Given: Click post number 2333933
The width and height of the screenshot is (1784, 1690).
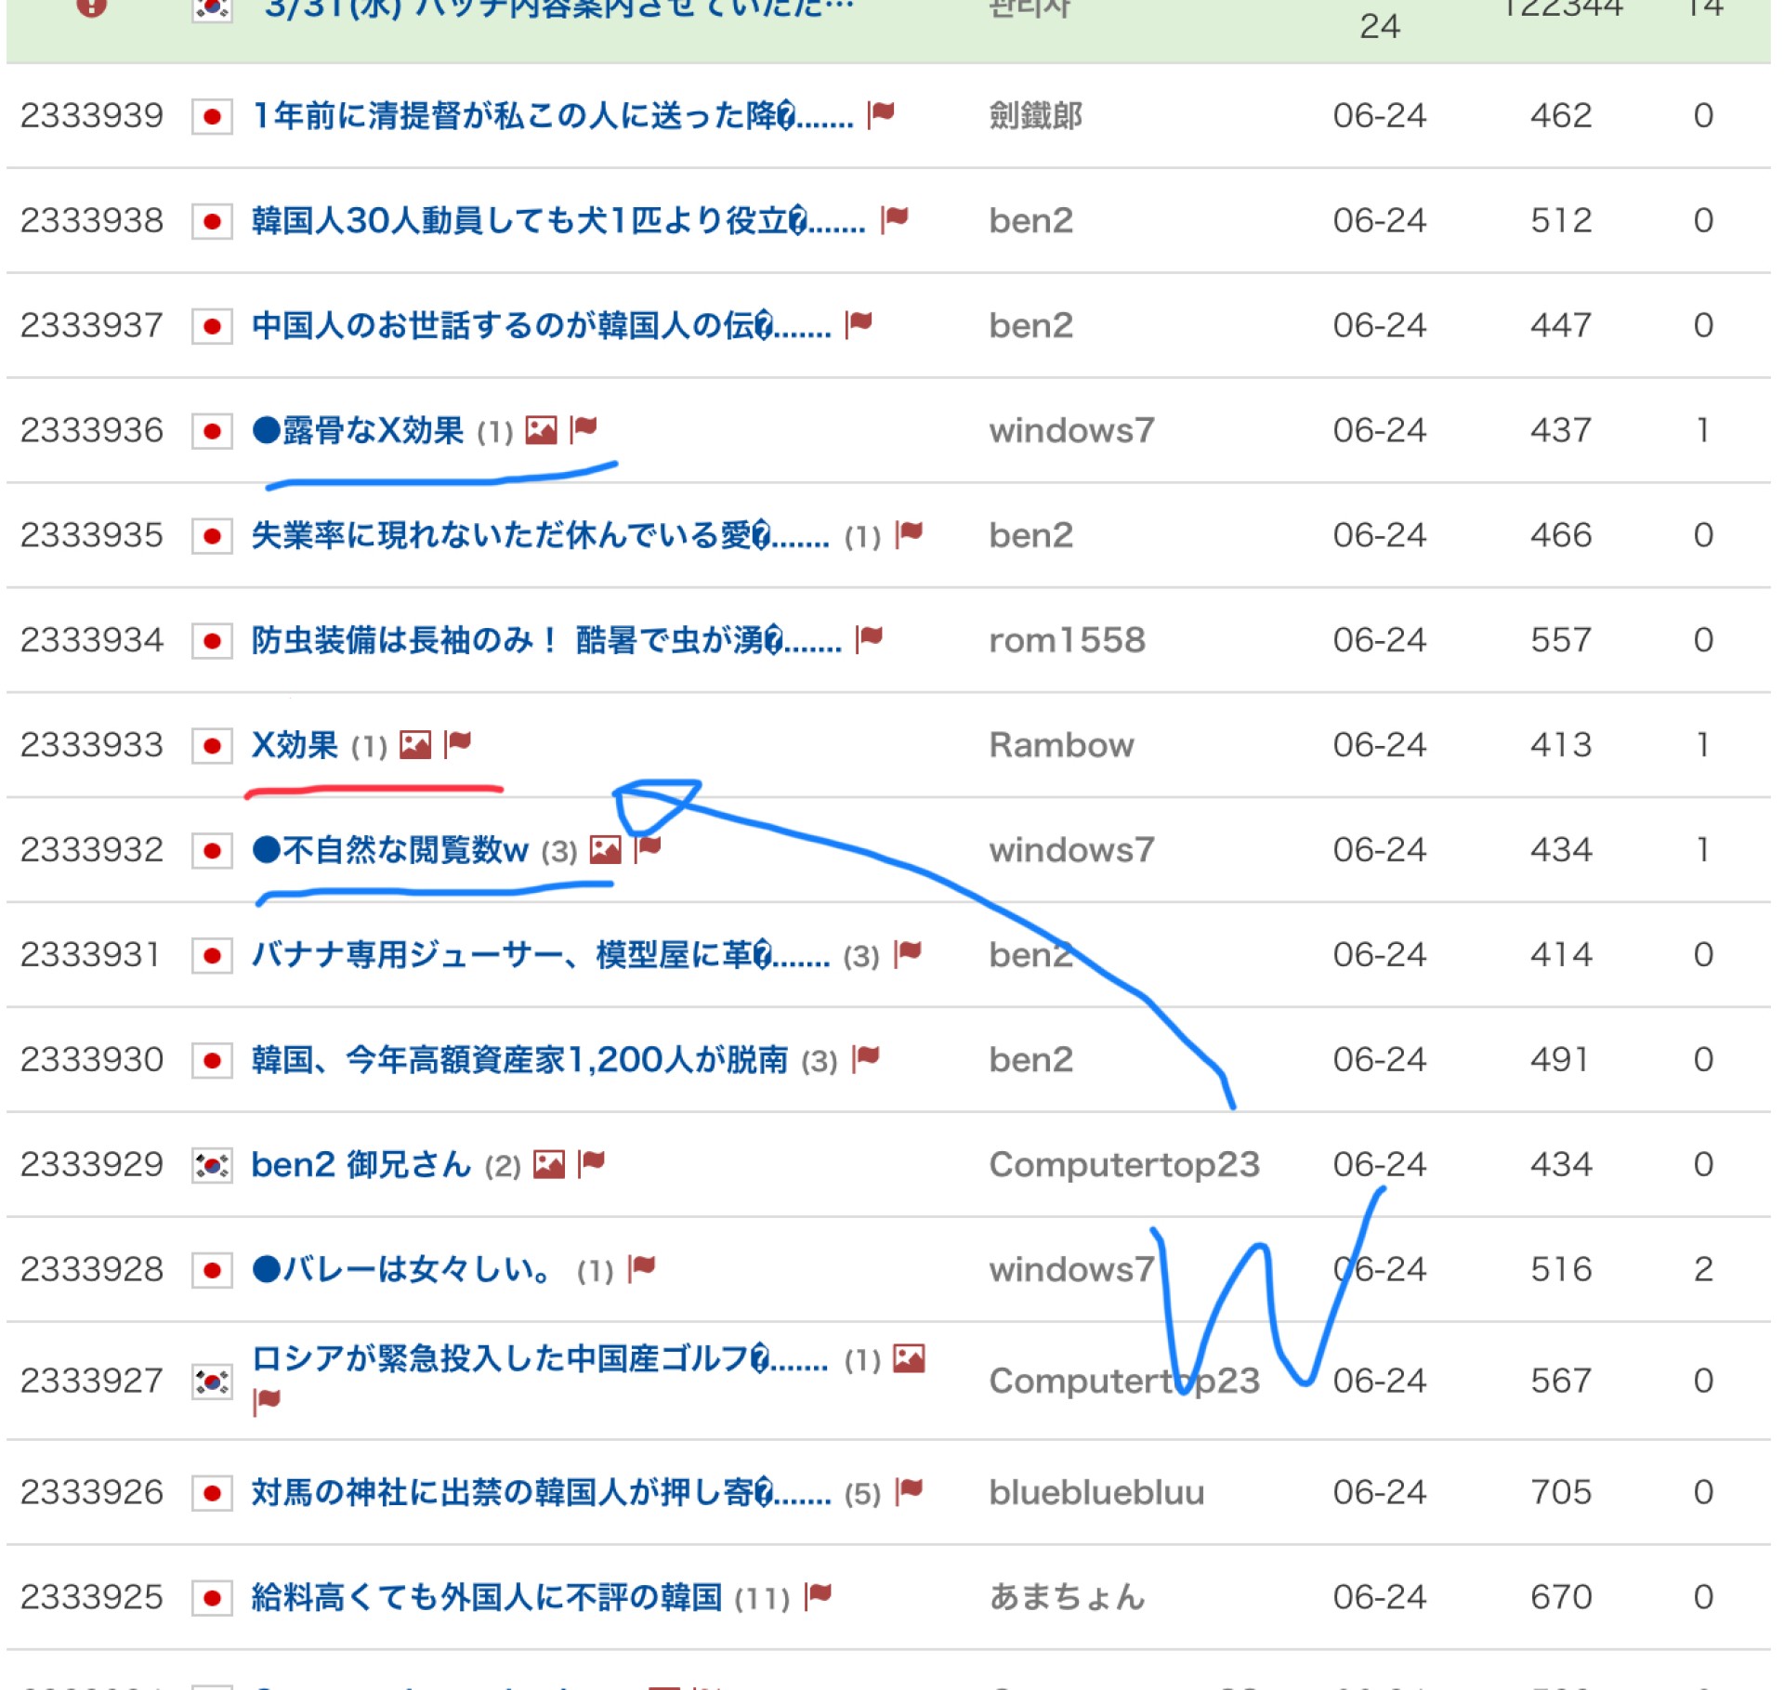Looking at the screenshot, I should tap(92, 746).
